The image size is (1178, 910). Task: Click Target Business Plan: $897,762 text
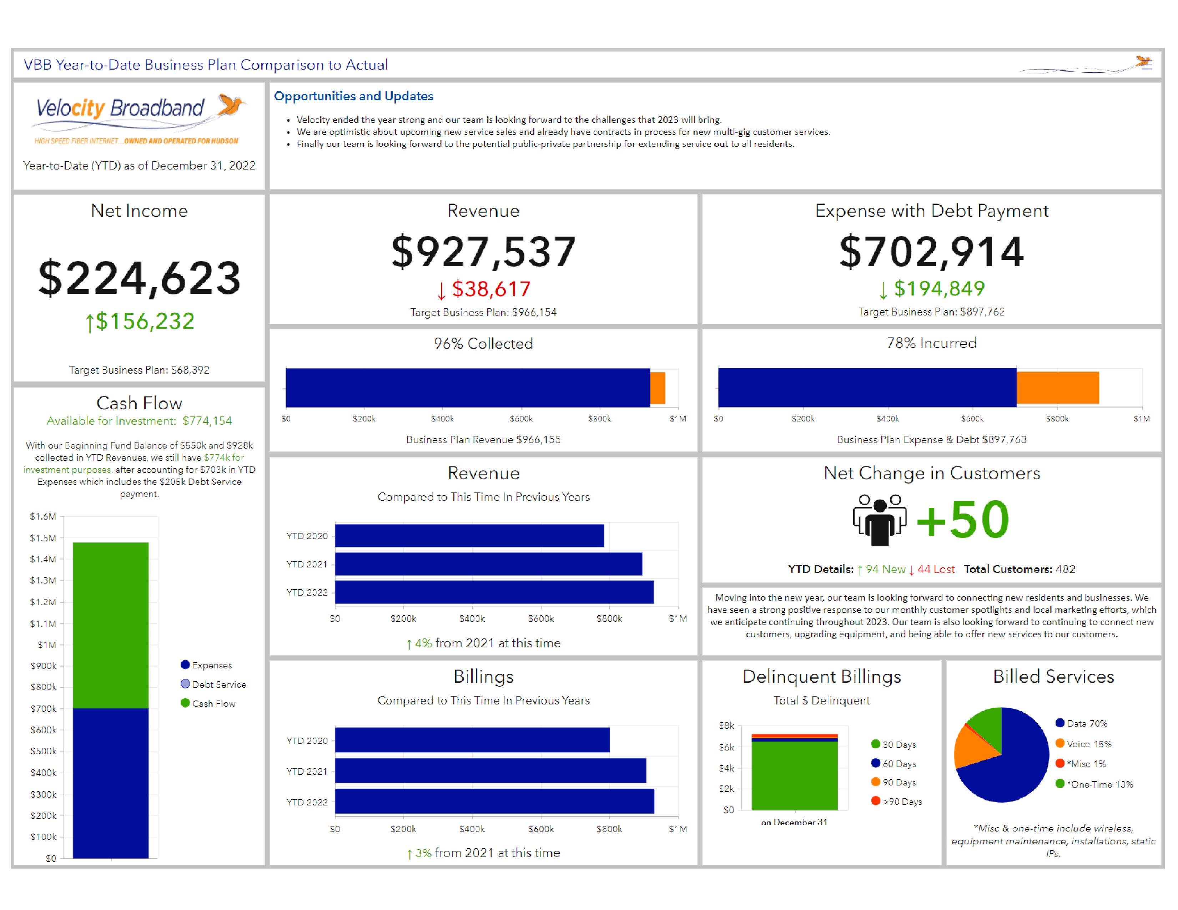[931, 312]
